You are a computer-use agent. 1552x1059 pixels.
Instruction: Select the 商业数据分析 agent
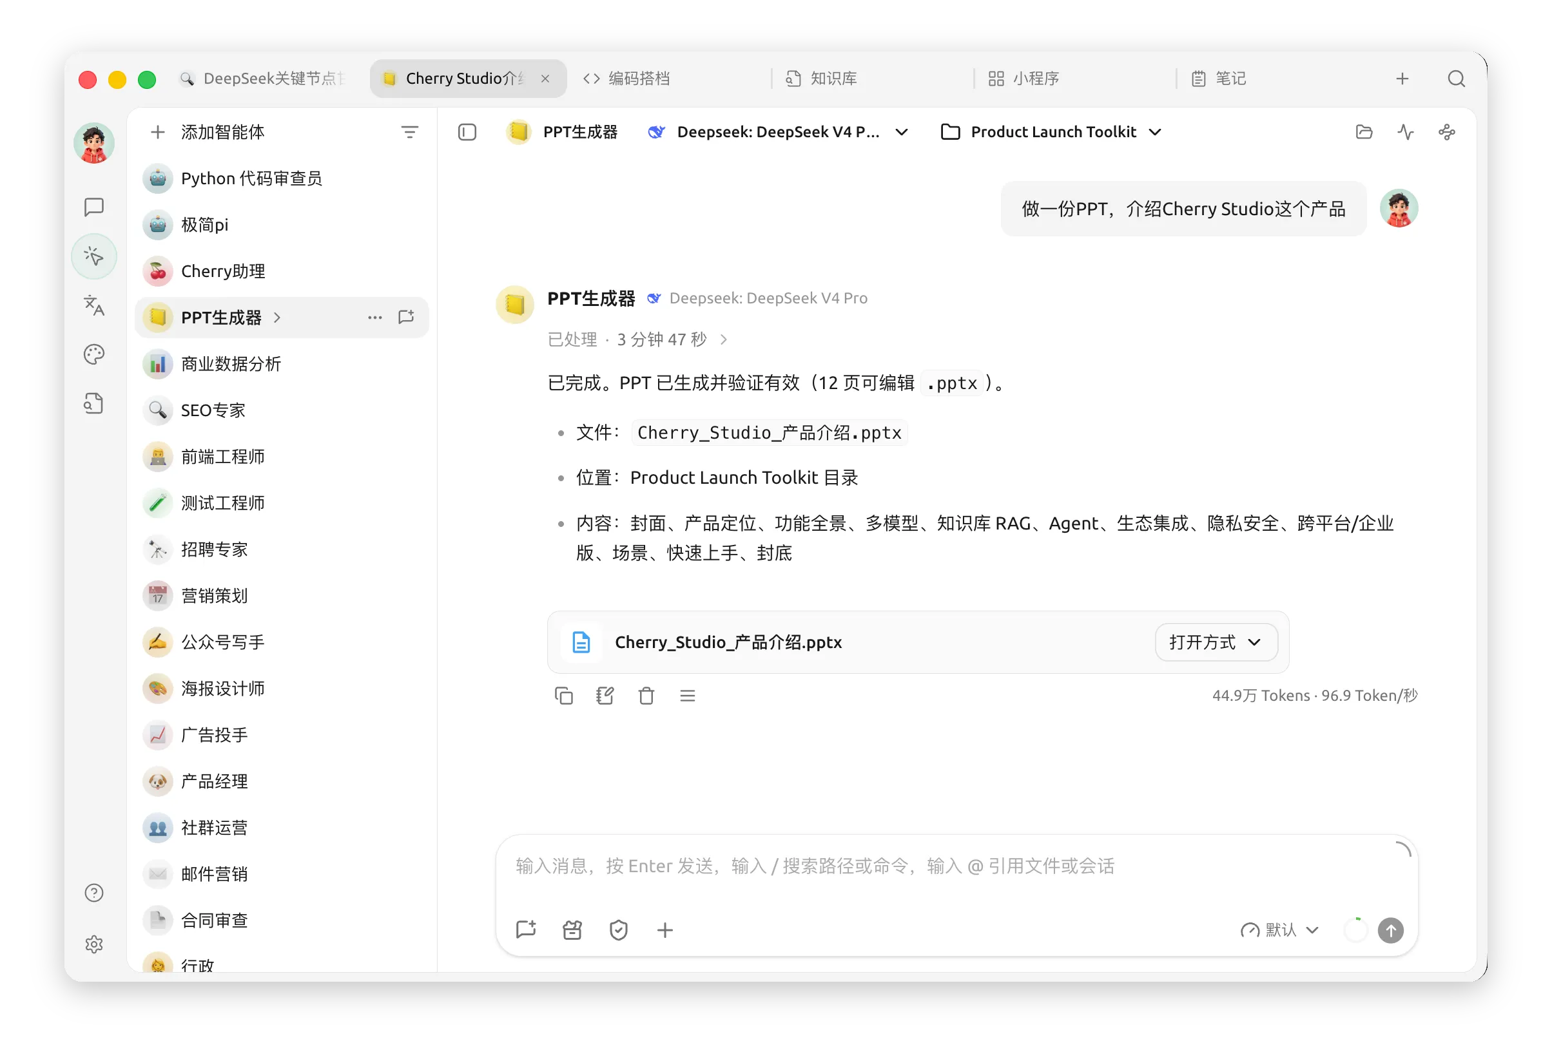(282, 365)
